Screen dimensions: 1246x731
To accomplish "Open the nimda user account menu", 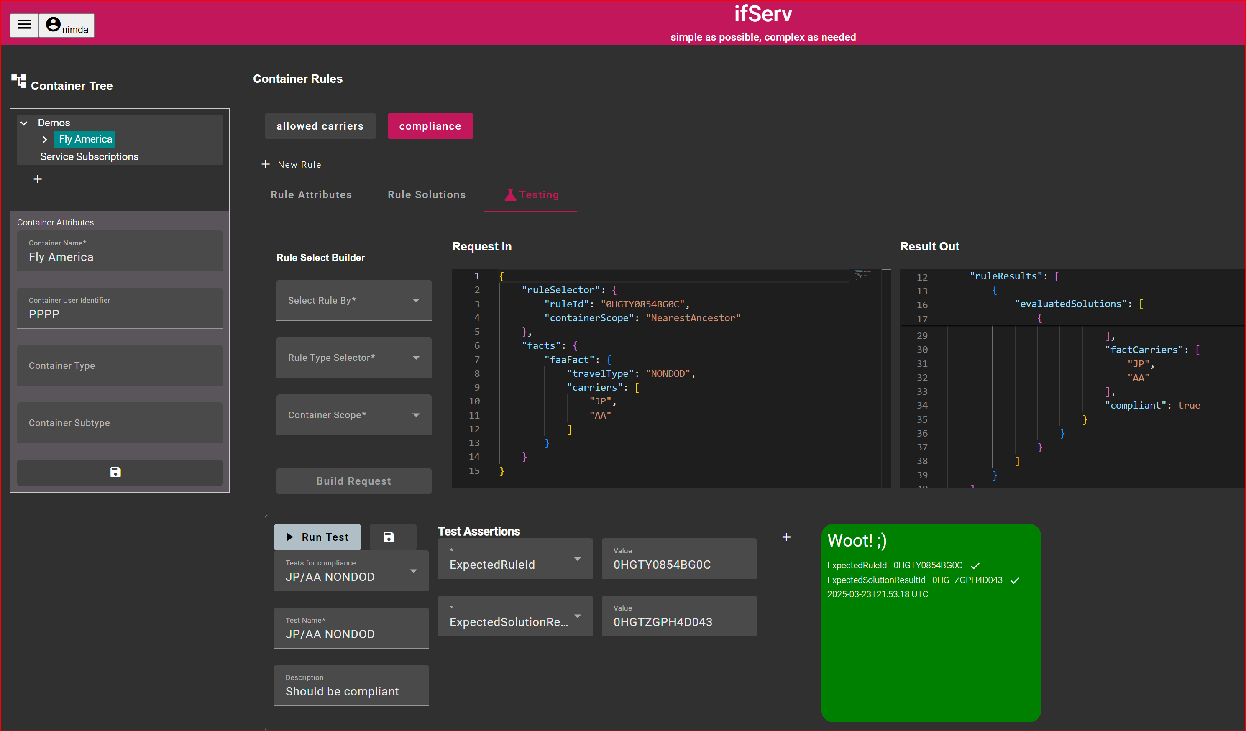I will (x=67, y=25).
